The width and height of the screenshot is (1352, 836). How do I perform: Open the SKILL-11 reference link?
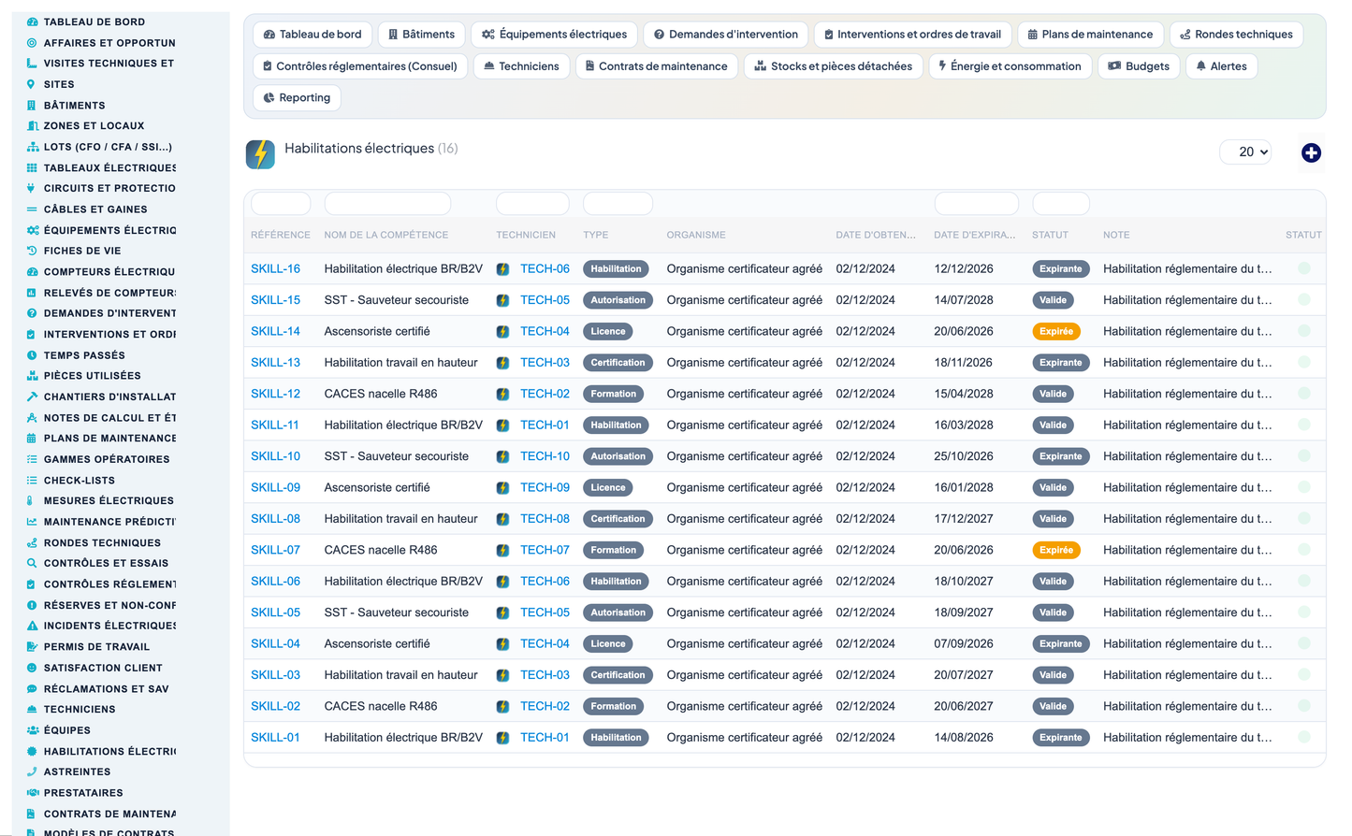click(274, 425)
